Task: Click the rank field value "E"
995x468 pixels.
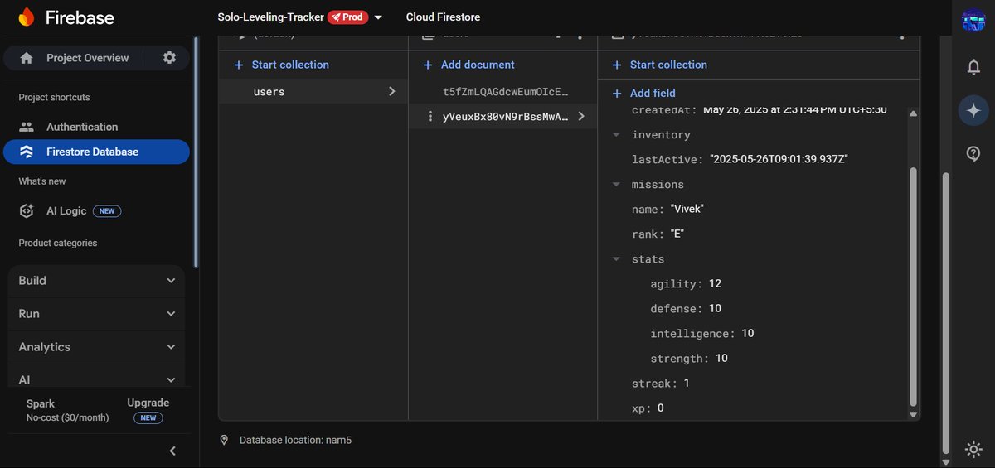Action: [677, 234]
